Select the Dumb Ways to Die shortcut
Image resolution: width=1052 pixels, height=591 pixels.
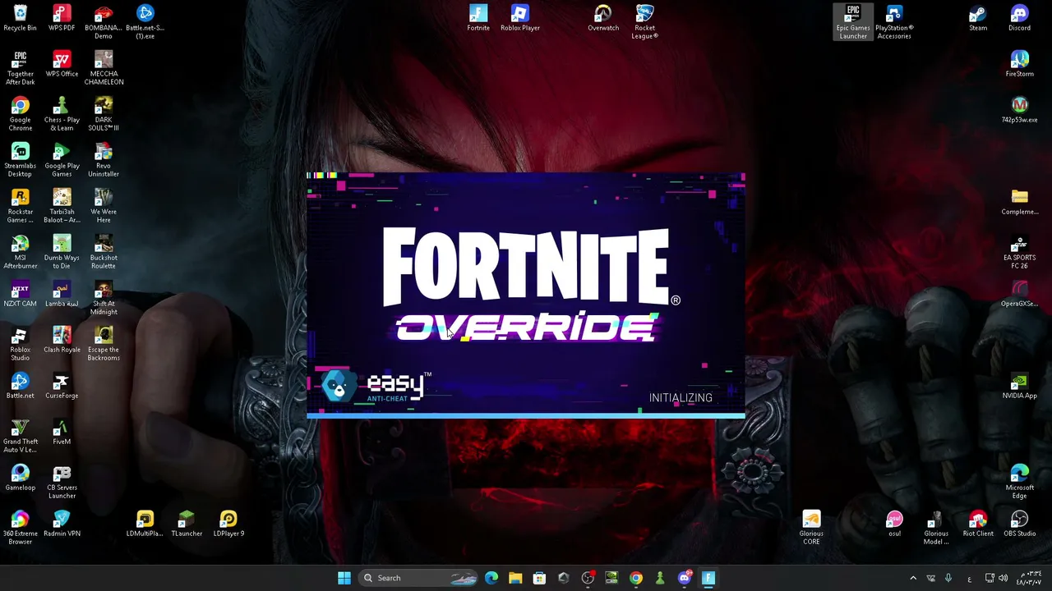point(62,252)
